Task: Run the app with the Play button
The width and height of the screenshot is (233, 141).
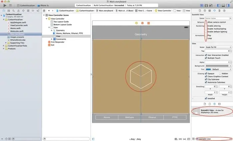Action: [5, 5]
